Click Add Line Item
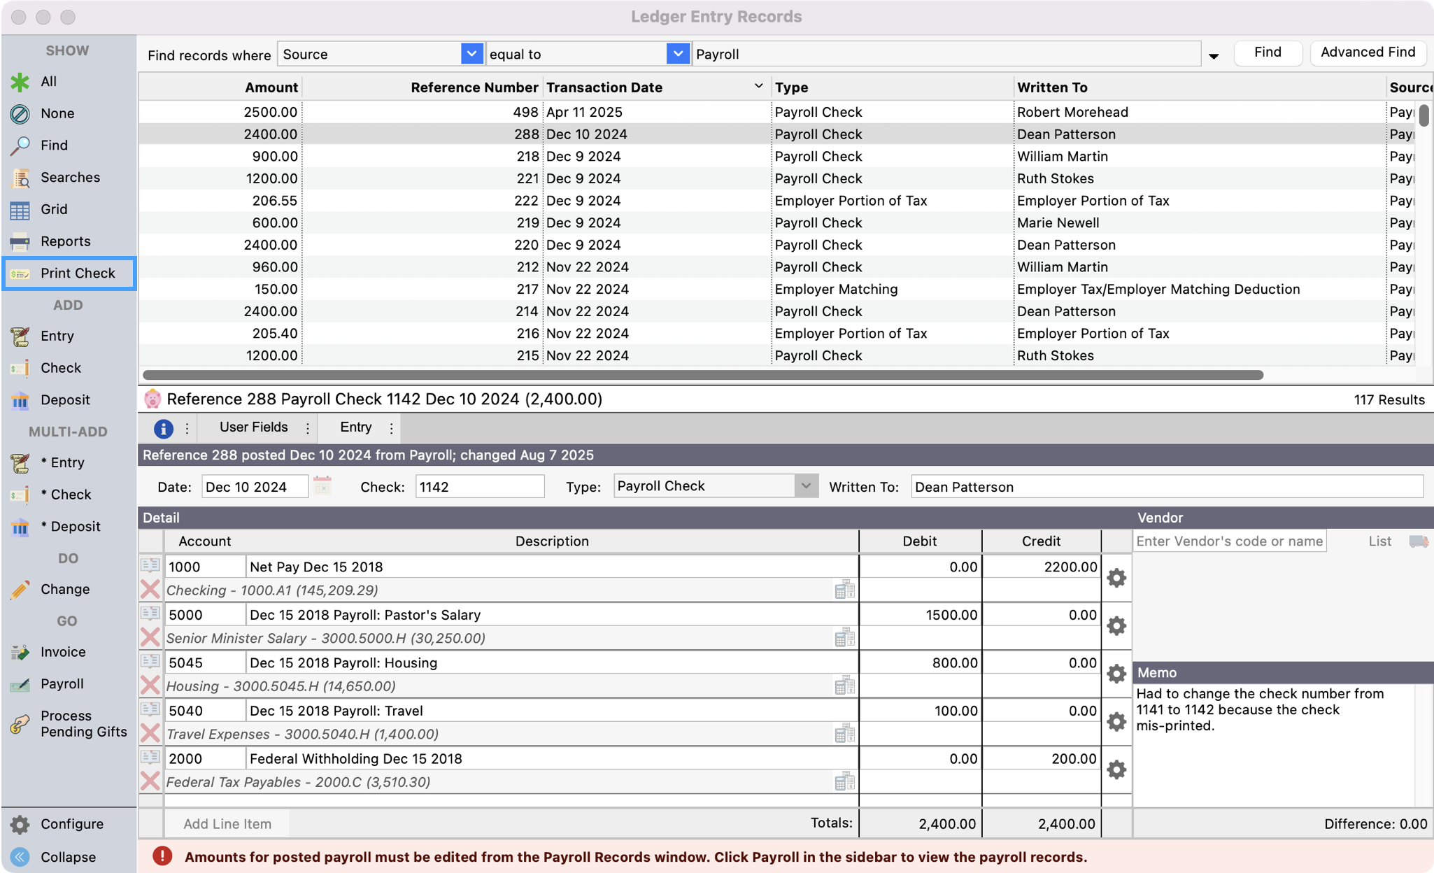1434x873 pixels. pyautogui.click(x=227, y=823)
